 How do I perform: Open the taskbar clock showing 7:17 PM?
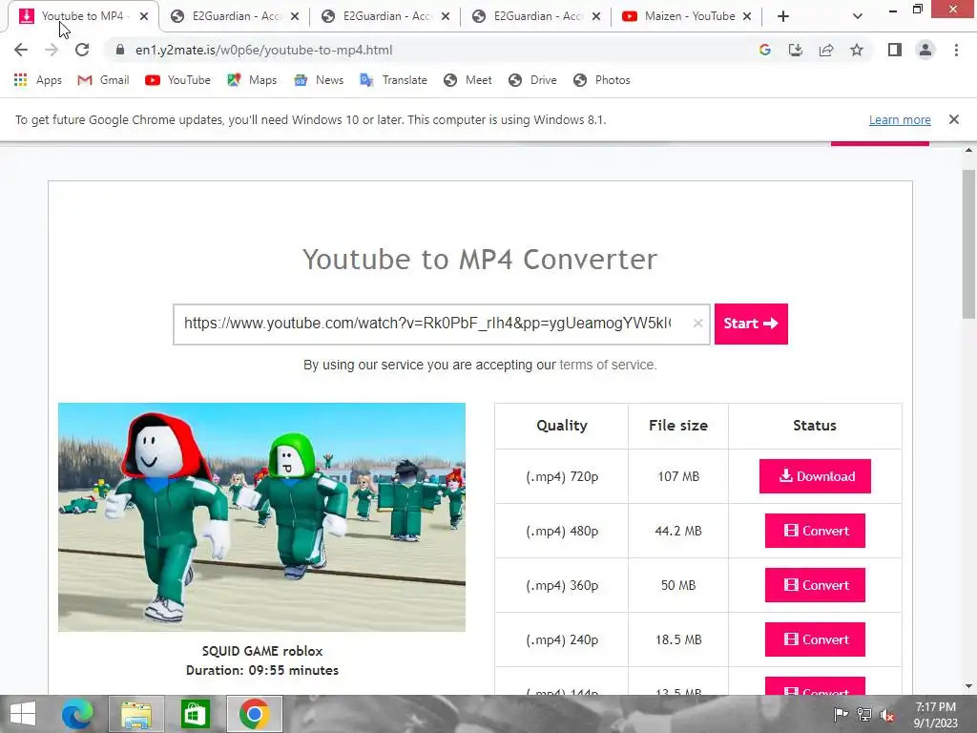tap(935, 715)
